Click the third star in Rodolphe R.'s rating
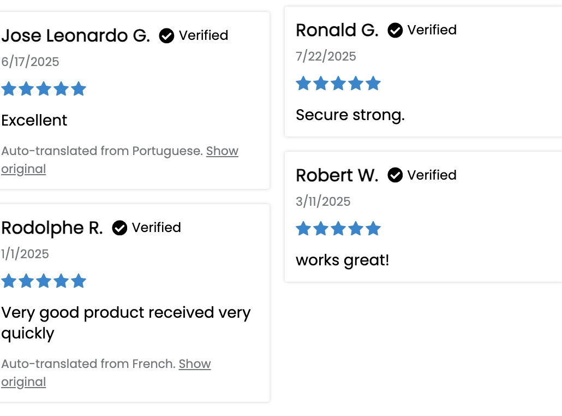 [44, 281]
